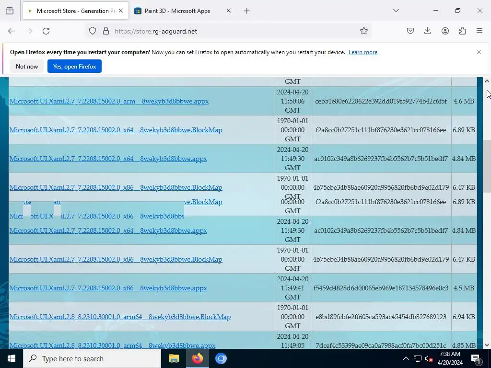Bookmark this page with star
Screen dimensions: 491x368
pos(363,31)
